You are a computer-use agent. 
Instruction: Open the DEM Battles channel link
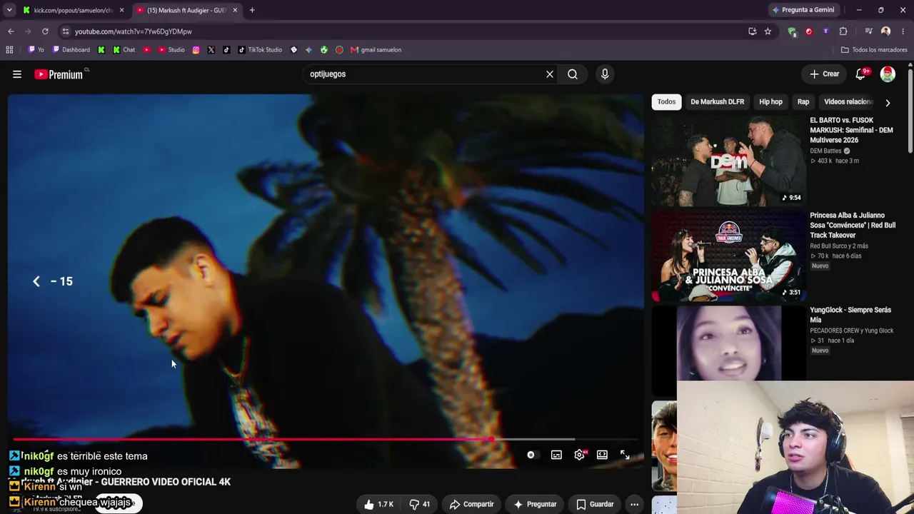point(825,151)
